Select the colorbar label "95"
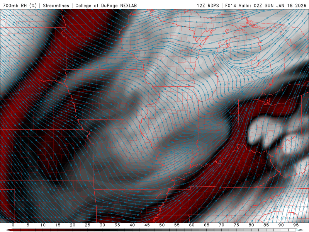The height and width of the screenshot is (232, 309). tap(296, 225)
